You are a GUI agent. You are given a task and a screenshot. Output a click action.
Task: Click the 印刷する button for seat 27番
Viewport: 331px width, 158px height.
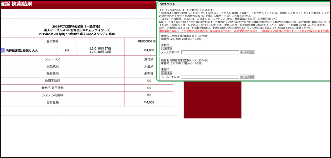point(166,73)
